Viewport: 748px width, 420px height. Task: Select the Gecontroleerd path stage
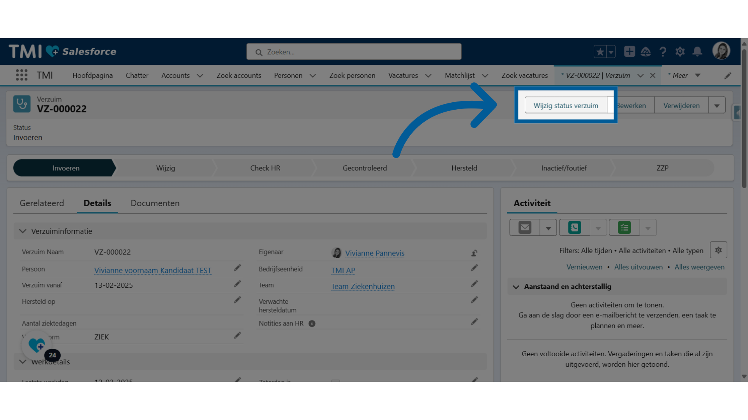point(365,168)
